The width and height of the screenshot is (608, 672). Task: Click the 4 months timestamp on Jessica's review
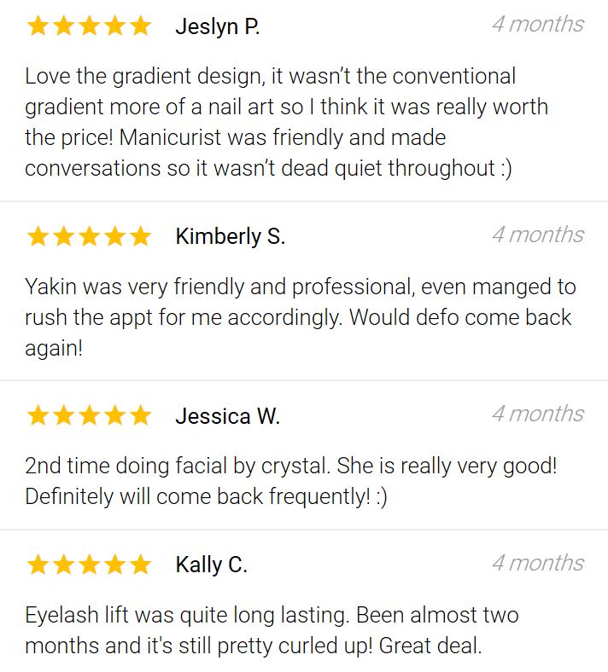click(x=538, y=414)
